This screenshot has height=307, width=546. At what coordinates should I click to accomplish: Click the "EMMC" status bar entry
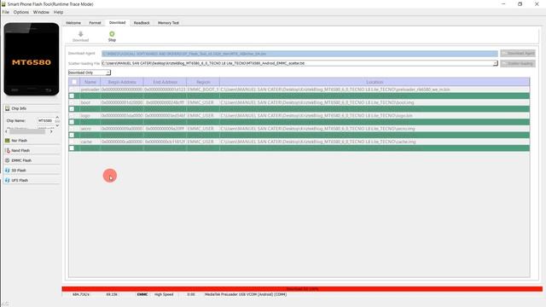point(142,294)
